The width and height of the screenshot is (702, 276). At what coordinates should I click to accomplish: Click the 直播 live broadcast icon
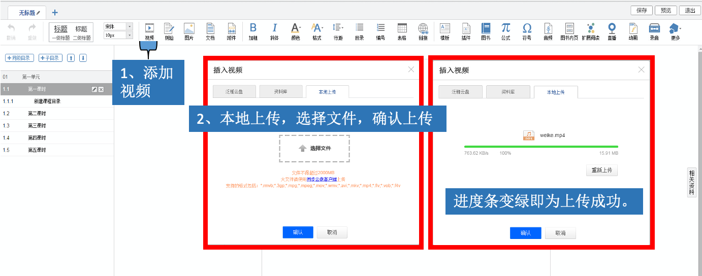(x=612, y=28)
